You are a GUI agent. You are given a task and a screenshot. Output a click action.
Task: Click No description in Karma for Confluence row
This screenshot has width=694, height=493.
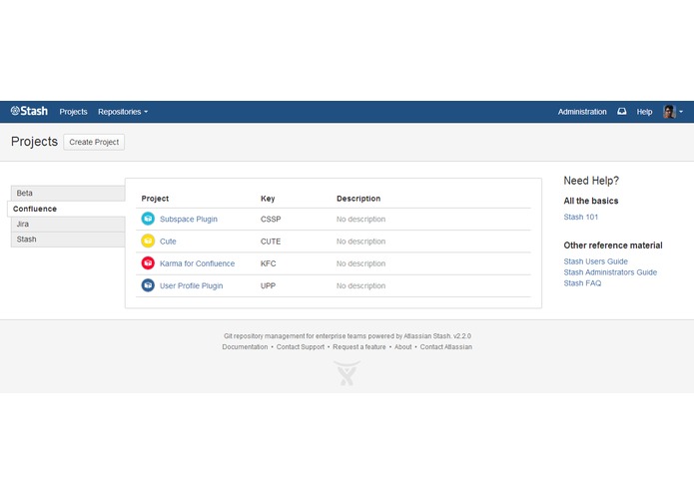pyautogui.click(x=360, y=263)
